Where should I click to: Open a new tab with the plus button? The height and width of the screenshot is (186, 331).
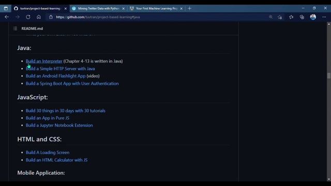pyautogui.click(x=190, y=8)
